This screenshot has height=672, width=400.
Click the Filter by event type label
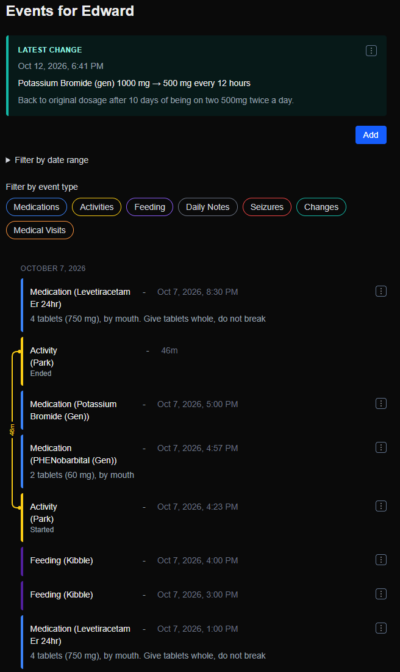click(42, 187)
